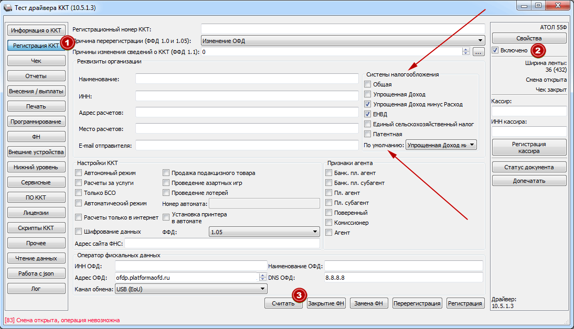
Task: Click the Регистрация кассира button
Action: click(529, 147)
